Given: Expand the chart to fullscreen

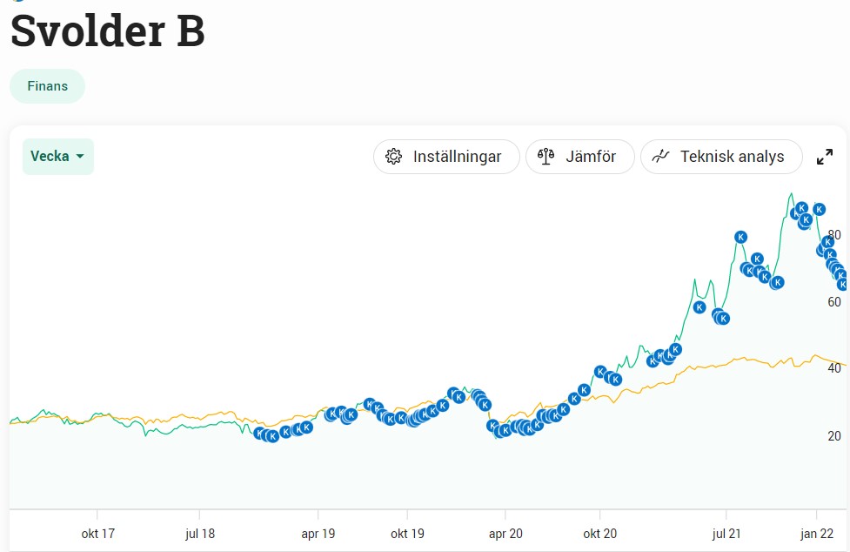Looking at the screenshot, I should (x=825, y=157).
